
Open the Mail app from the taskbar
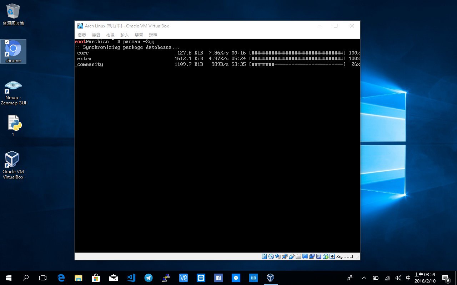[x=114, y=278]
